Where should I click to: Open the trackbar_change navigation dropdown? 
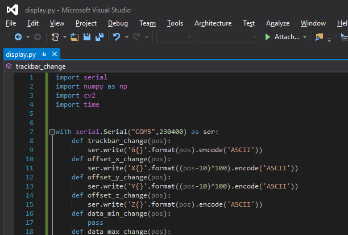(177, 66)
